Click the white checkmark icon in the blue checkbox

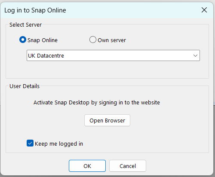pyautogui.click(x=30, y=143)
